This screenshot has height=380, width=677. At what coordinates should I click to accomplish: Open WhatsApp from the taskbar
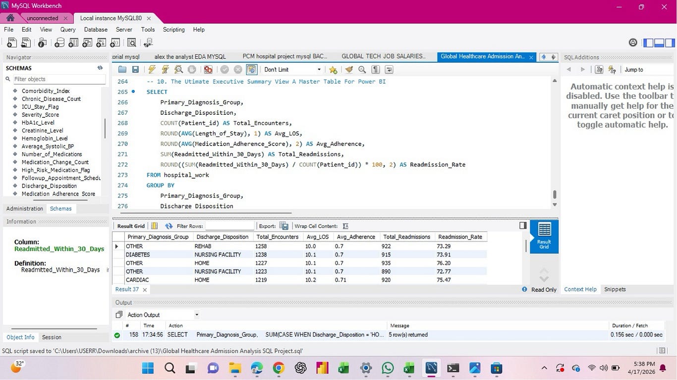coord(388,368)
